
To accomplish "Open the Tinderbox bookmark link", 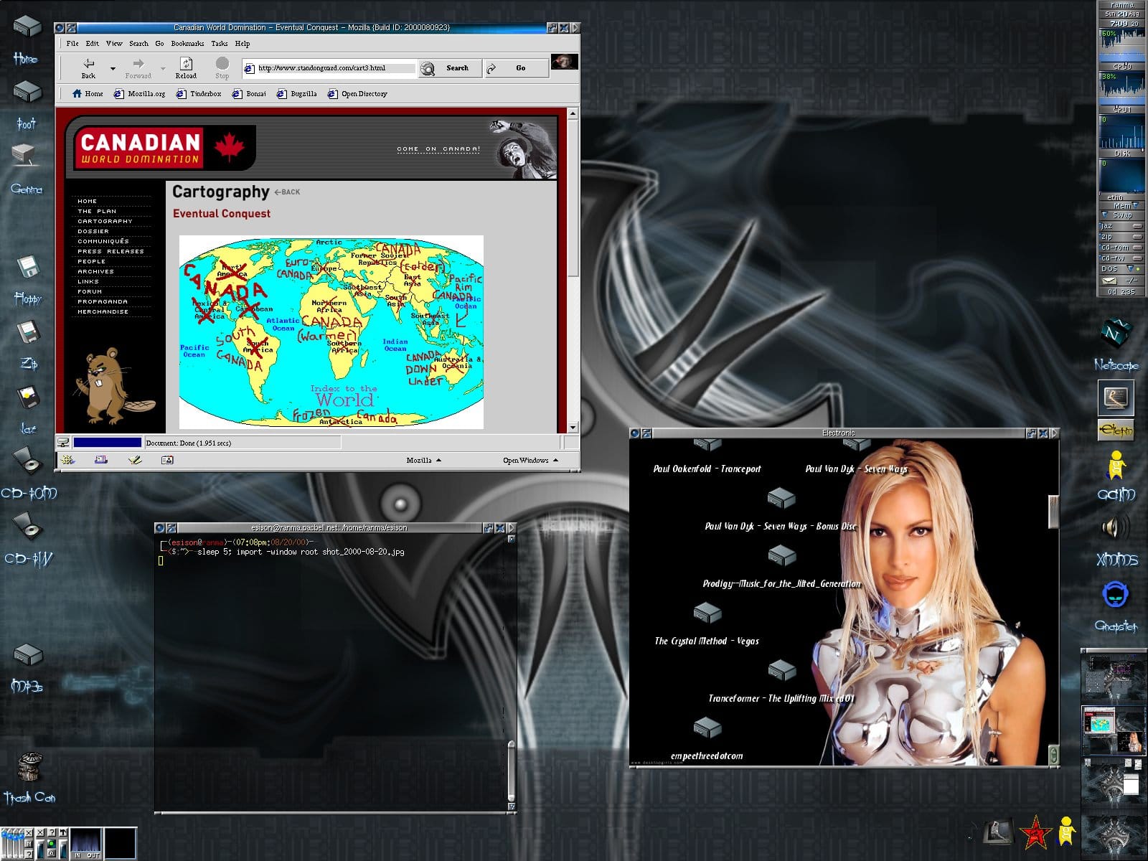I will (199, 94).
